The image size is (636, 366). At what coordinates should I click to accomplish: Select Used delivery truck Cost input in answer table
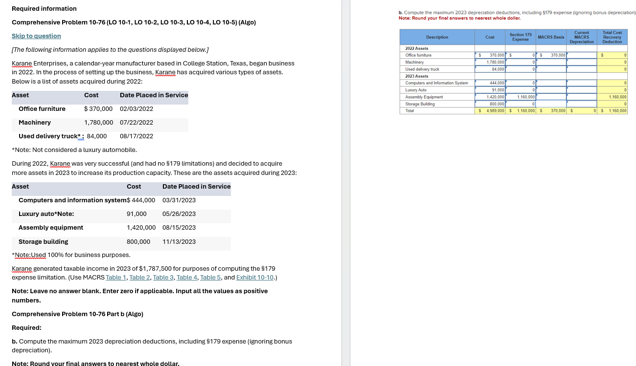click(x=490, y=69)
